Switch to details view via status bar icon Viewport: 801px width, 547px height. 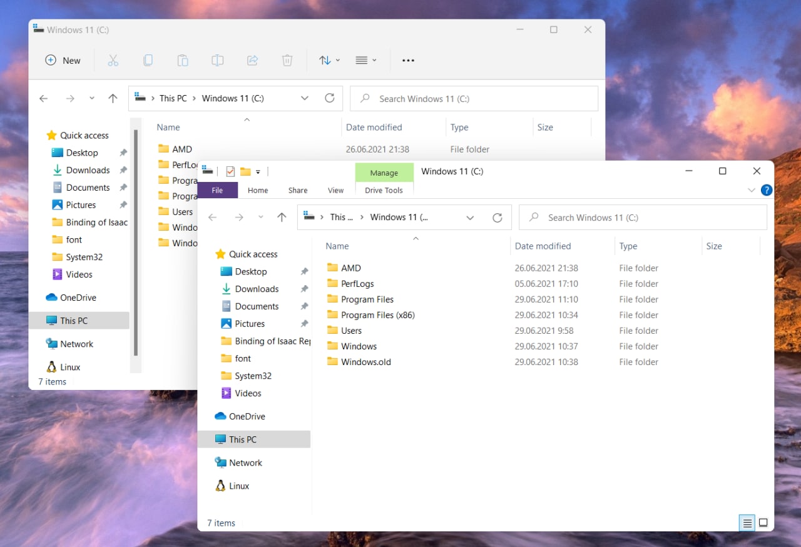click(747, 523)
